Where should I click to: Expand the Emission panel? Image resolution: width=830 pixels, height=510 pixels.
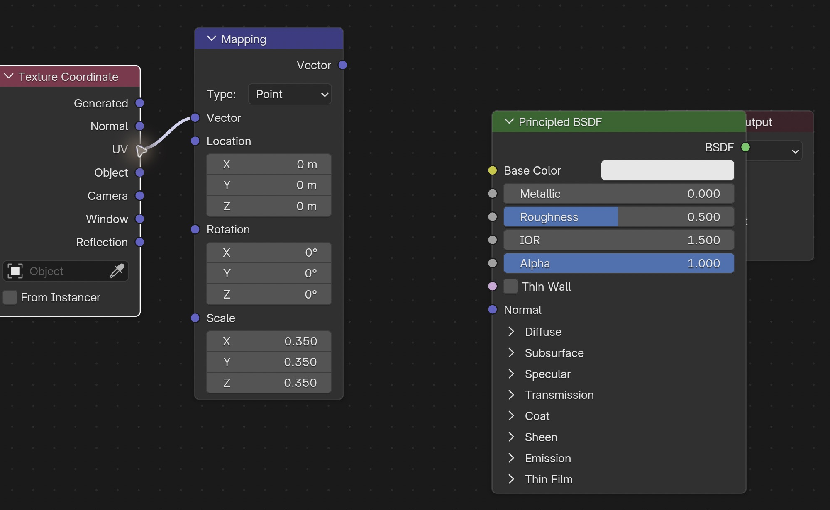pyautogui.click(x=511, y=458)
